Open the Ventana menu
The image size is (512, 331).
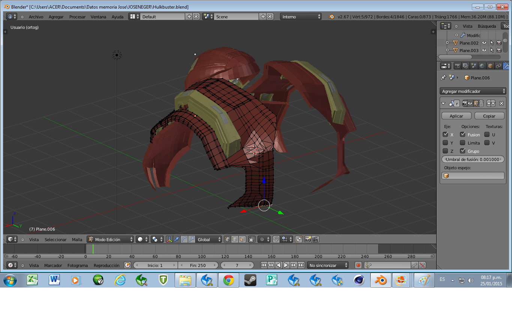(x=98, y=17)
